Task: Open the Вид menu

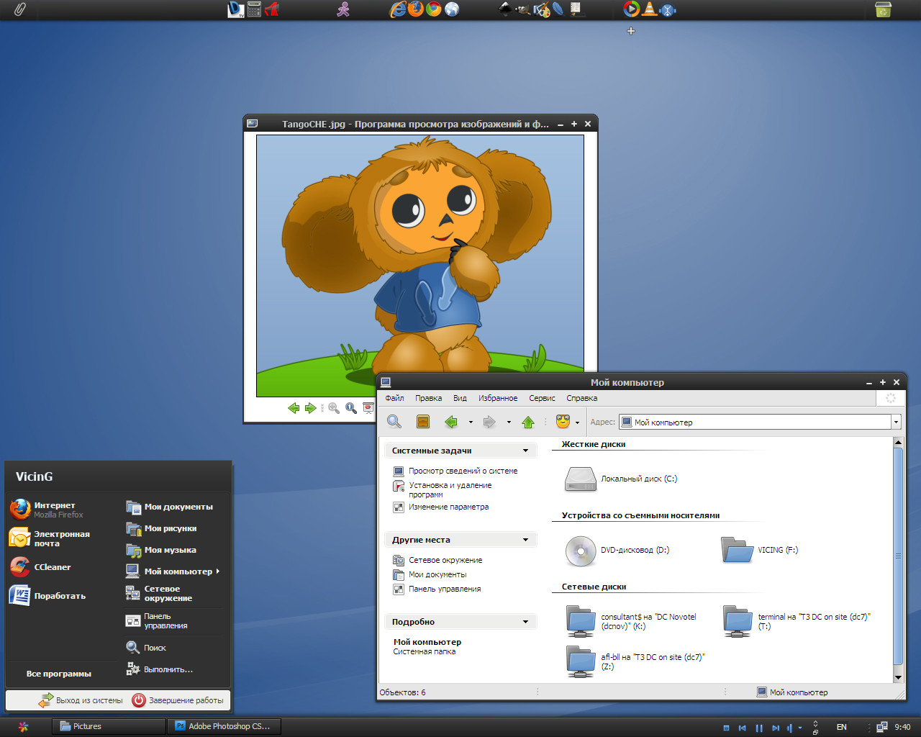Action: click(x=460, y=398)
